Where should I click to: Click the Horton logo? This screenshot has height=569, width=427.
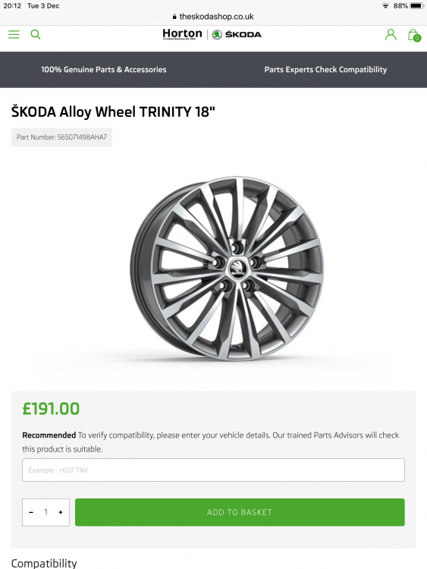(182, 34)
